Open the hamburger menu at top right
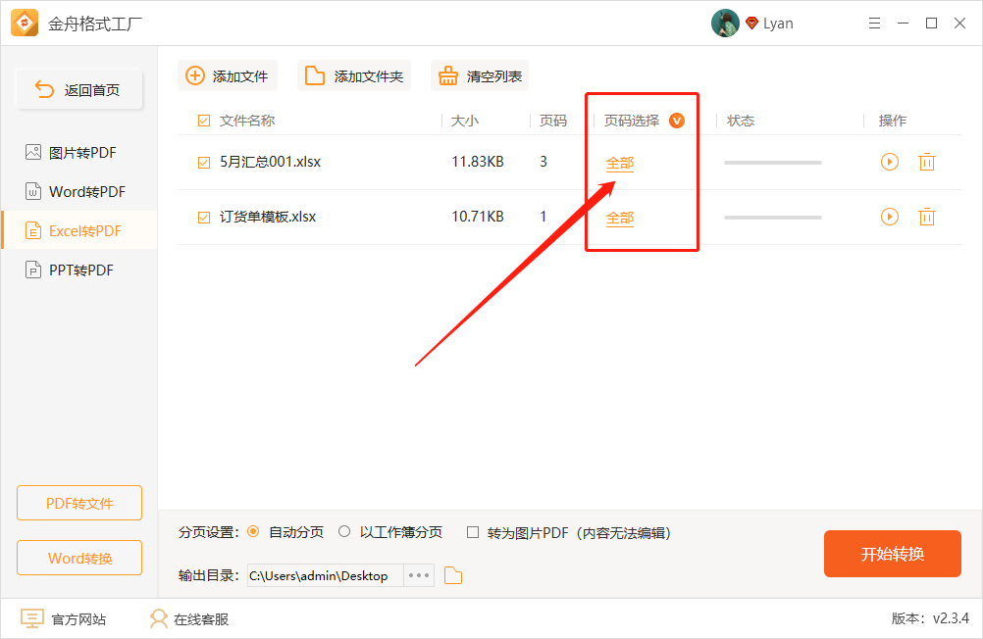Image resolution: width=983 pixels, height=639 pixels. (x=874, y=23)
